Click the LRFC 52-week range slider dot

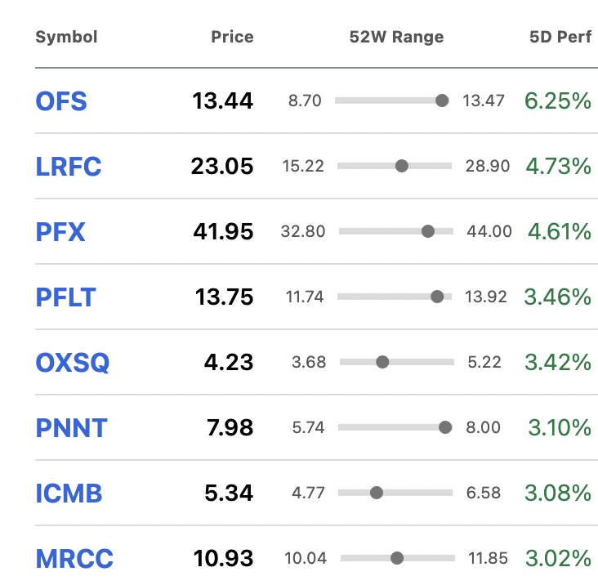tap(402, 166)
